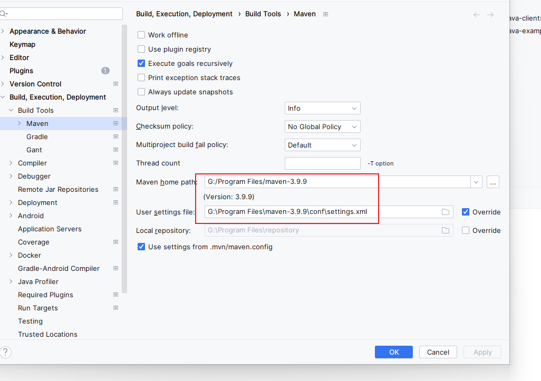Go forward using the right arrow icon

(x=490, y=14)
